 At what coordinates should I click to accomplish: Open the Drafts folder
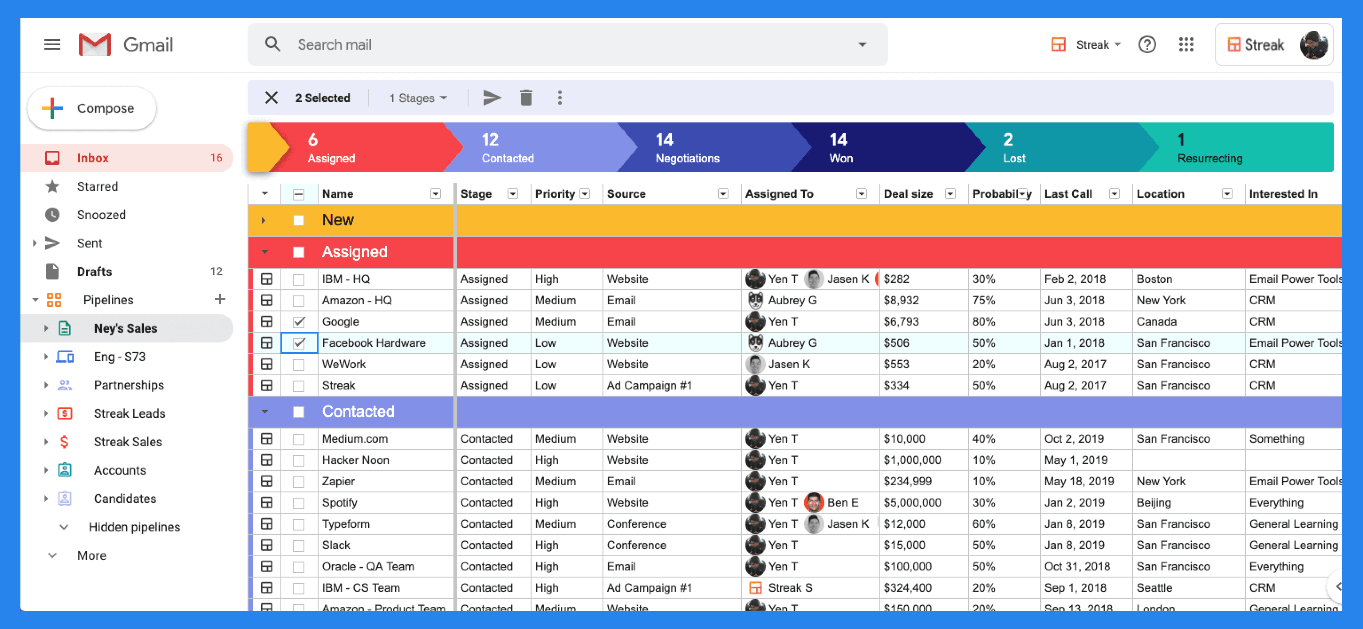click(x=127, y=271)
